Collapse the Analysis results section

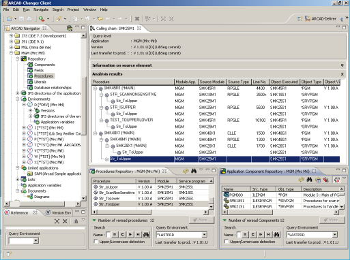342,74
